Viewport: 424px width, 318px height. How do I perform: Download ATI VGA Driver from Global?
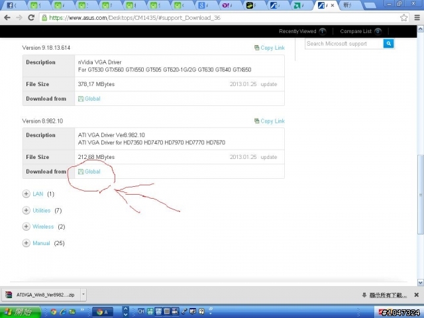pyautogui.click(x=89, y=172)
